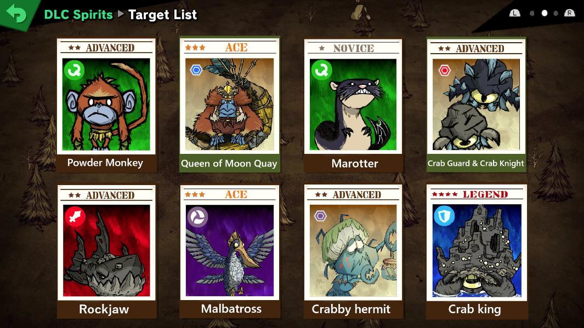Click the L shoulder button icon
This screenshot has width=584, height=328.
pos(515,13)
